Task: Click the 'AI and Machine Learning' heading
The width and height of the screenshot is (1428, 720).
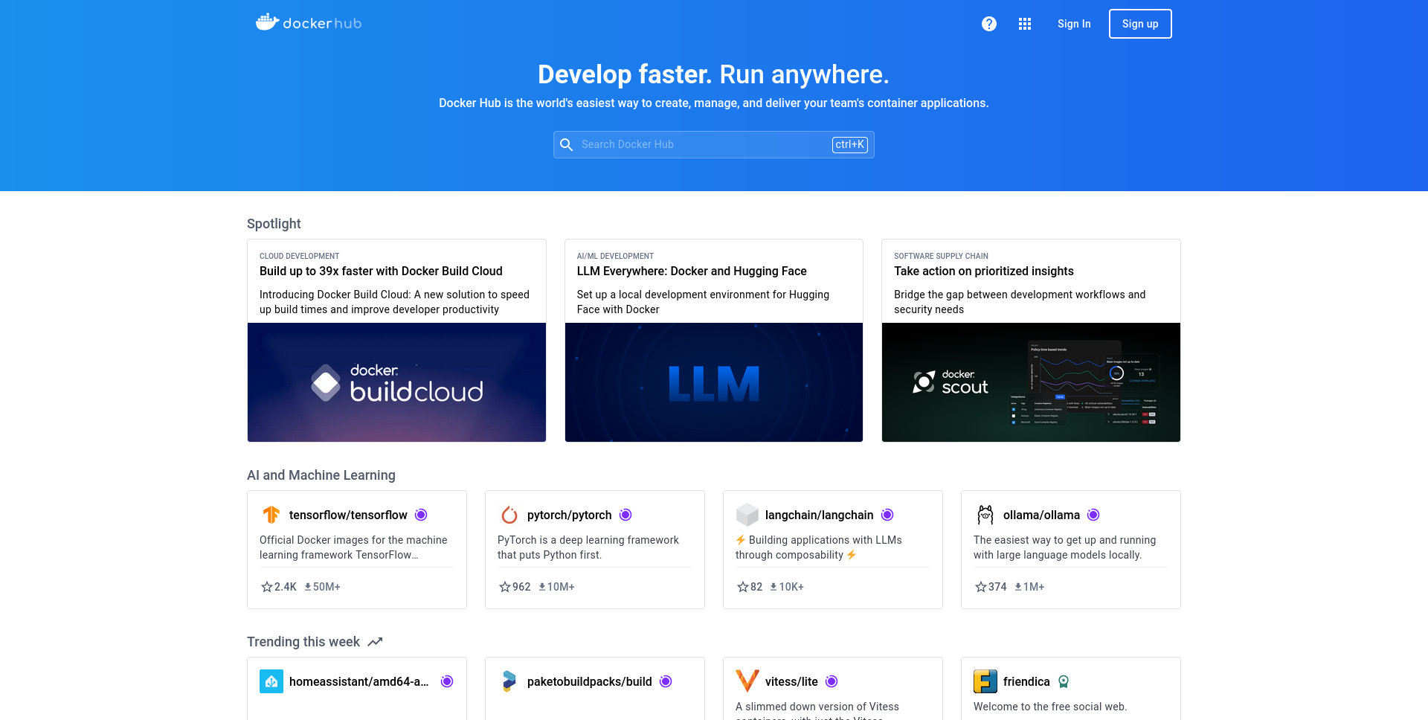Action: pyautogui.click(x=321, y=475)
